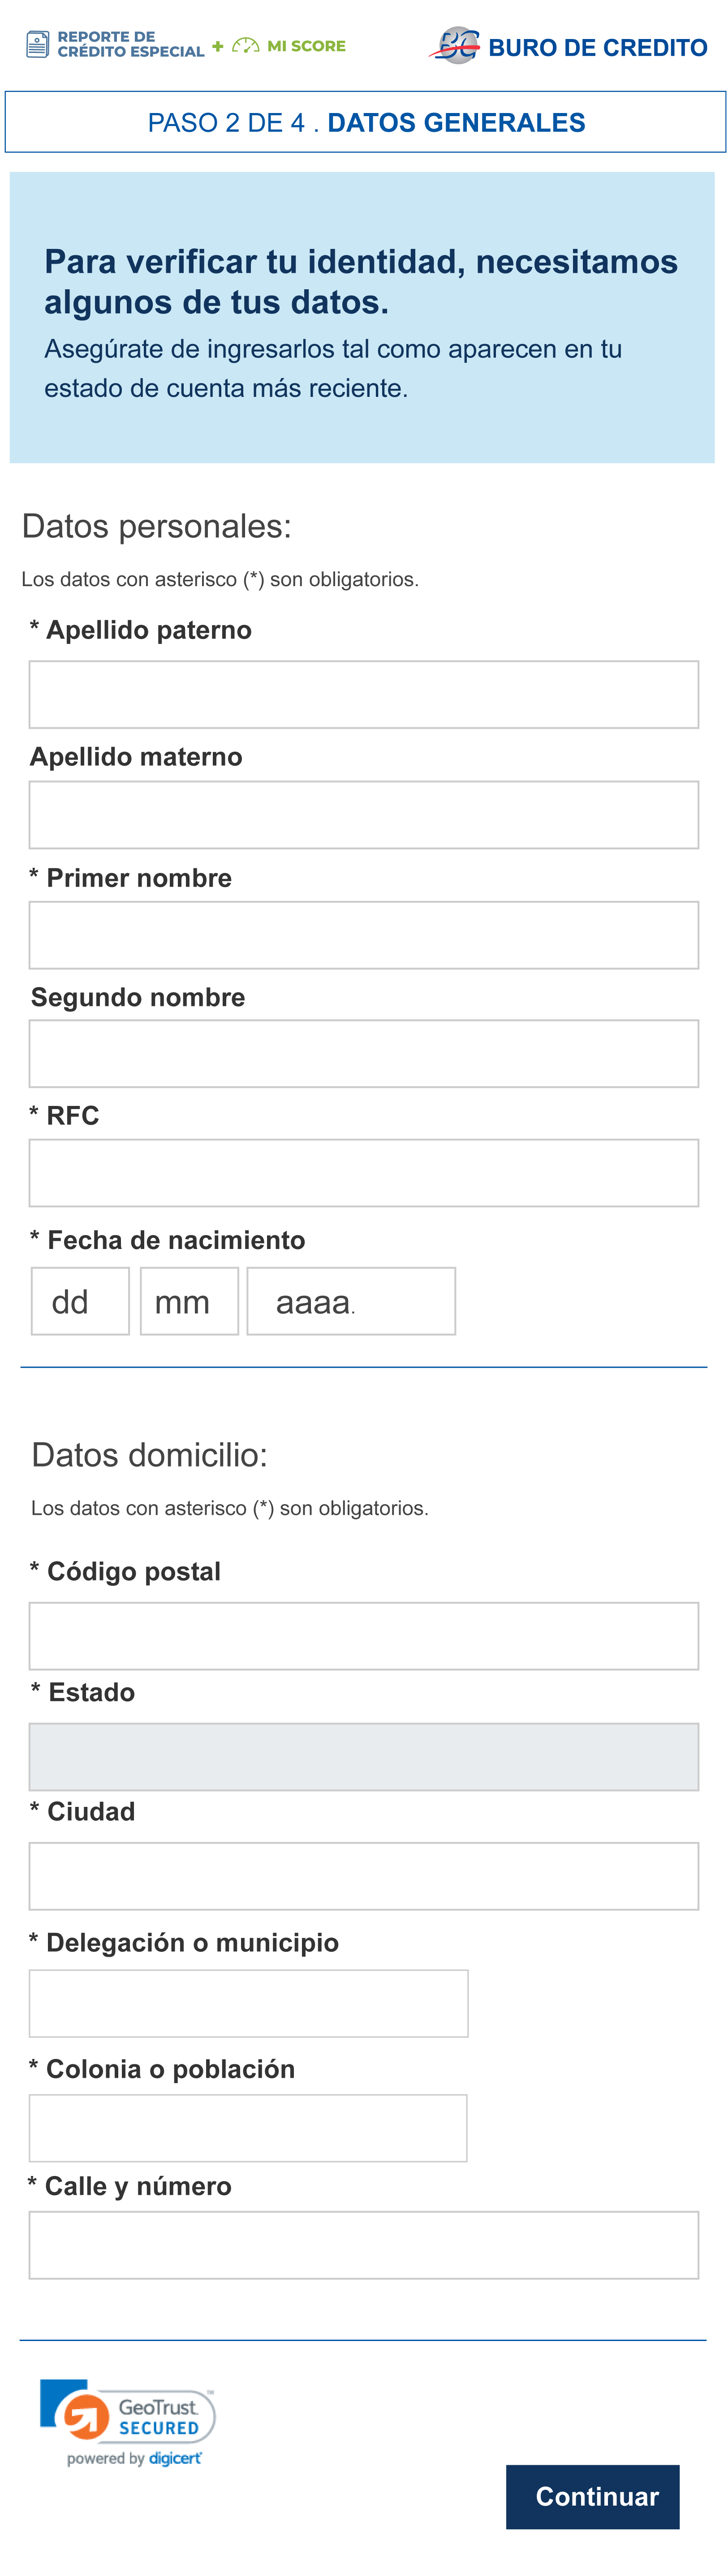Select the DATOS GENERALES step label
The width and height of the screenshot is (728, 2576).
(455, 122)
